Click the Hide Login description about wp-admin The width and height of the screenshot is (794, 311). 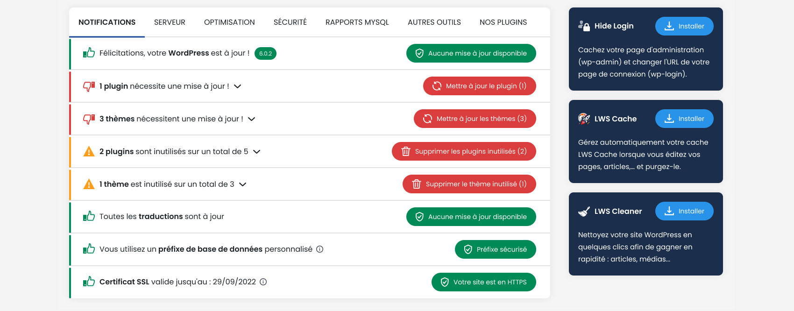coord(644,62)
